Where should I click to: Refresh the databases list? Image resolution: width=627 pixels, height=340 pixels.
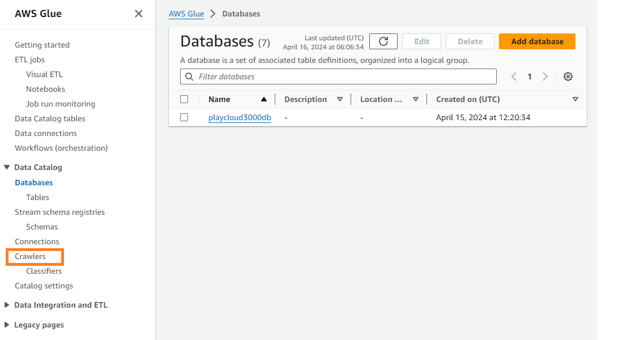tap(383, 41)
